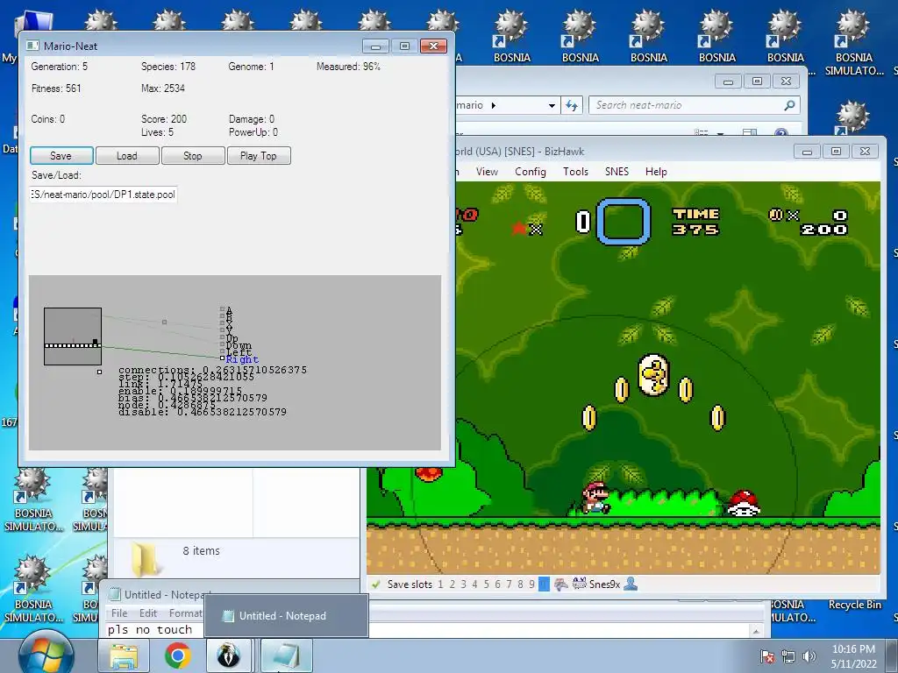Open the Tools menu in BizHawk
The height and width of the screenshot is (673, 898).
click(x=575, y=172)
